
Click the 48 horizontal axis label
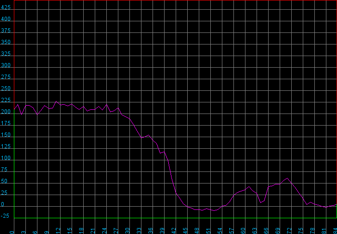[x=197, y=231]
